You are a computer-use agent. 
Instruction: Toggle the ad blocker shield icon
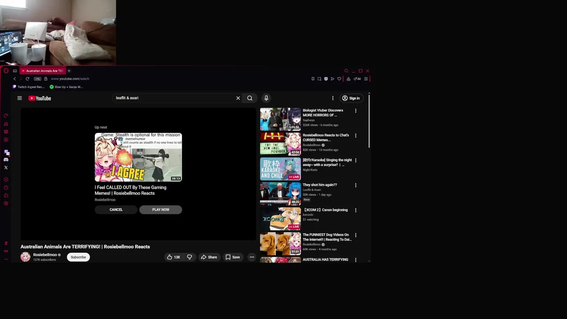coord(326,79)
